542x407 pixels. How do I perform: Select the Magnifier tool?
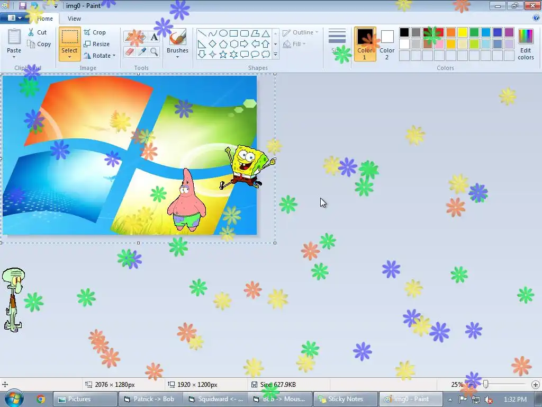[154, 52]
